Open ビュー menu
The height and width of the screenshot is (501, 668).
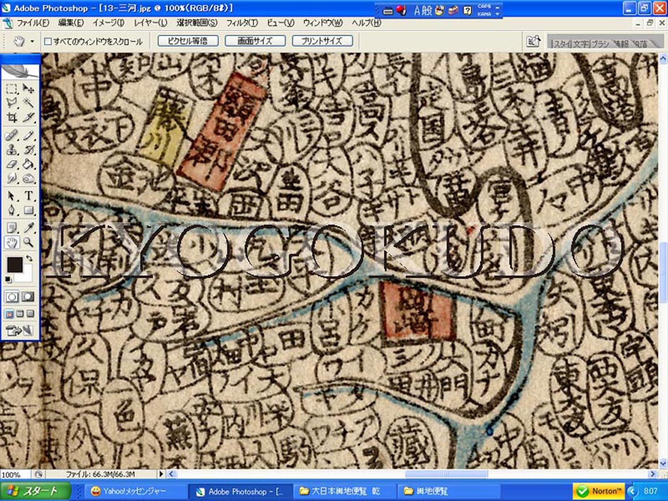point(281,23)
